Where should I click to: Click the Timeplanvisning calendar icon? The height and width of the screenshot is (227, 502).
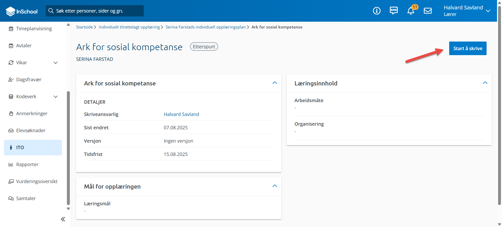click(11, 29)
